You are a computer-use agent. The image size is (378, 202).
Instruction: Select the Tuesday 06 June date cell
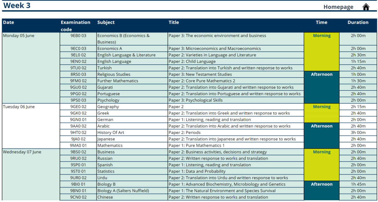click(x=31, y=126)
